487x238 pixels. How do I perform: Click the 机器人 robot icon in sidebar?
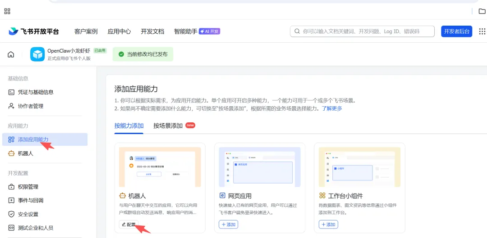11,153
